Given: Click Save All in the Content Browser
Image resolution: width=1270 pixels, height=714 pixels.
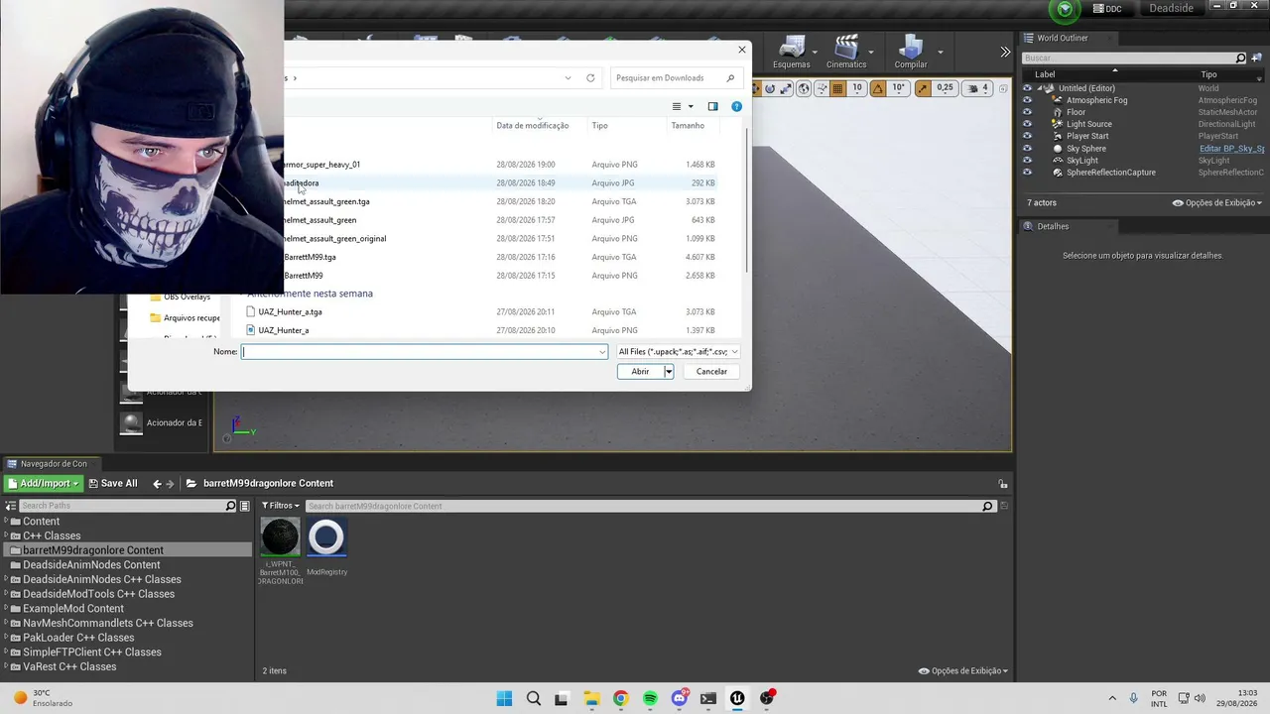Looking at the screenshot, I should tap(112, 484).
